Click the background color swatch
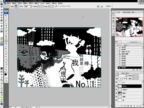The width and height of the screenshot is (144, 108). (7, 76)
